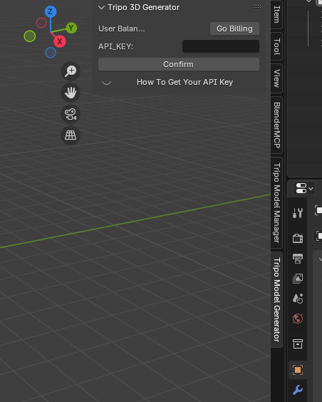Open the Collection properties tab icon
322x402 pixels.
[298, 344]
